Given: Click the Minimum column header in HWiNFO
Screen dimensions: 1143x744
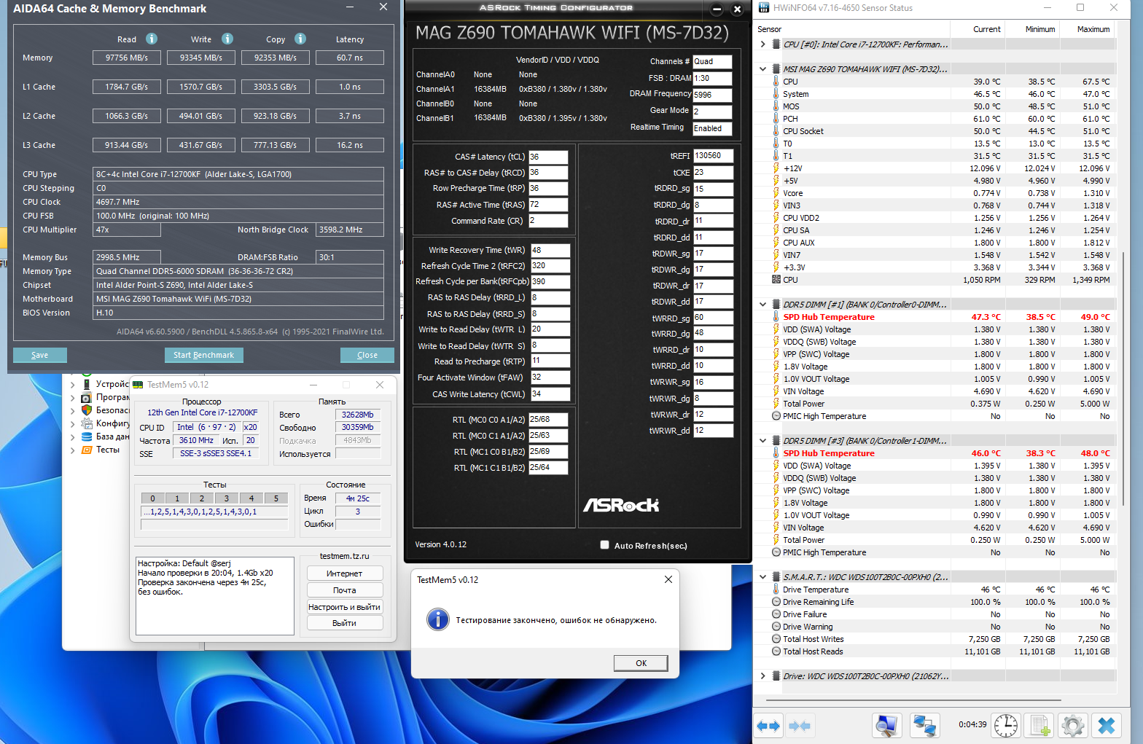Looking at the screenshot, I should [1032, 29].
